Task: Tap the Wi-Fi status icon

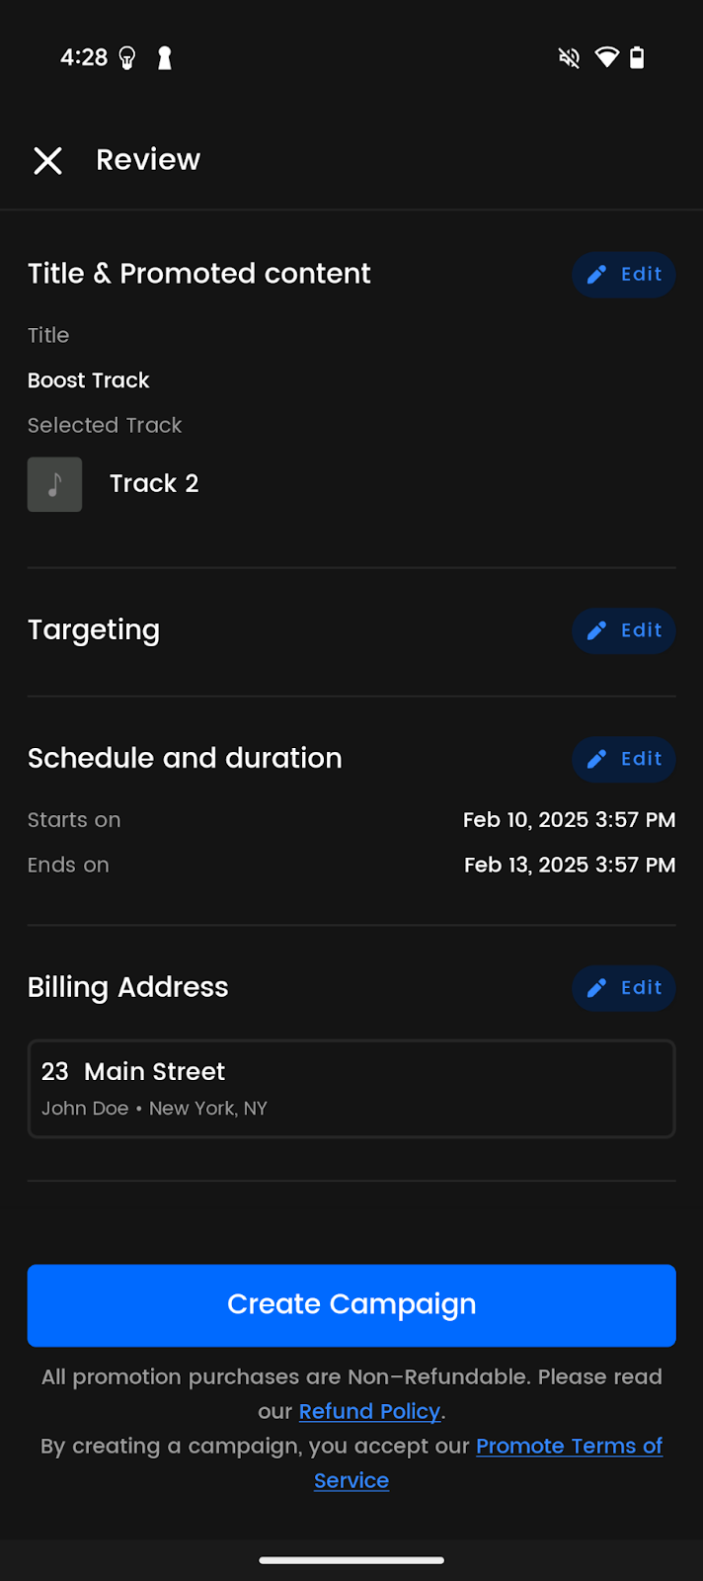Action: tap(606, 58)
